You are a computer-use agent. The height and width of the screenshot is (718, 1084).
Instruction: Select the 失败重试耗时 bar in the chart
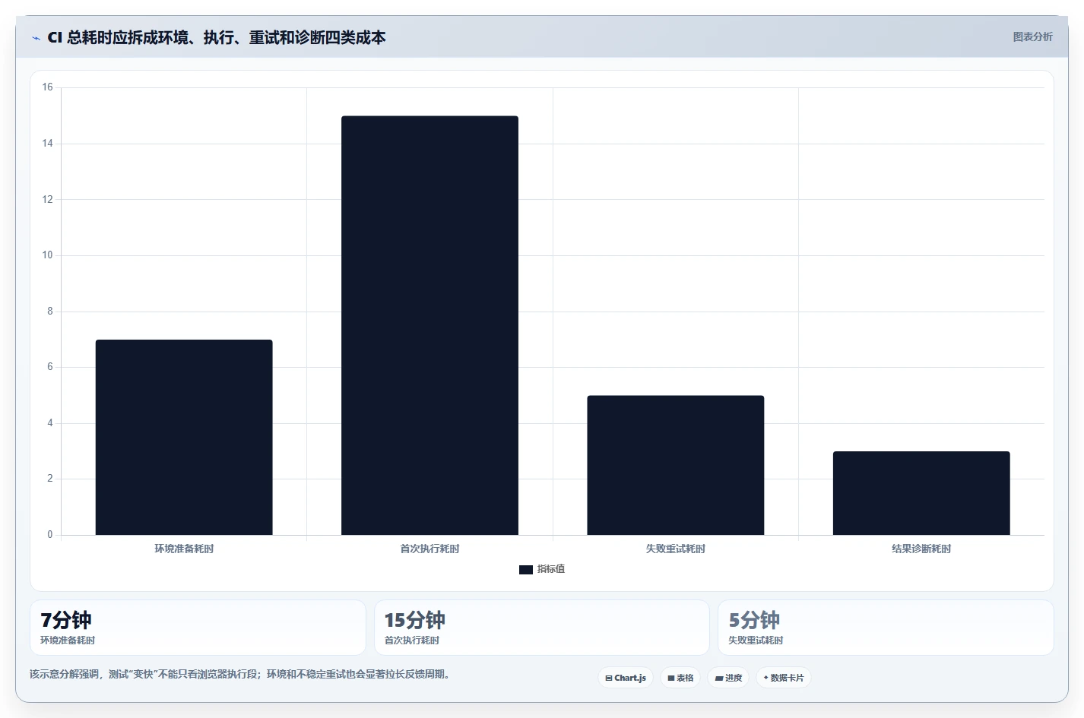[x=676, y=465]
